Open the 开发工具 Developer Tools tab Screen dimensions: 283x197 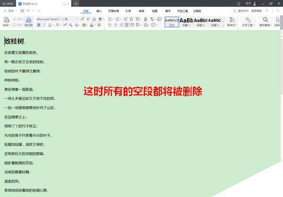tap(183, 11)
